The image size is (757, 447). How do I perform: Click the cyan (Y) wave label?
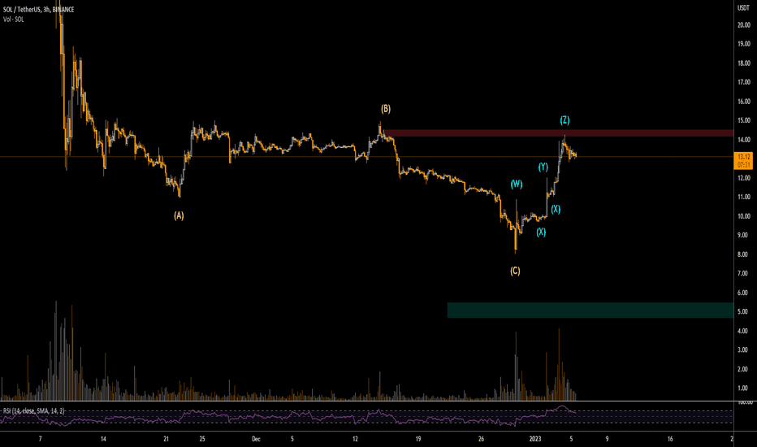coord(543,167)
